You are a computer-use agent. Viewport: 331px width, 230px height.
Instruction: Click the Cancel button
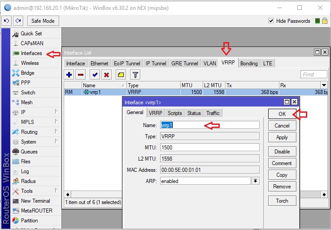click(x=282, y=126)
